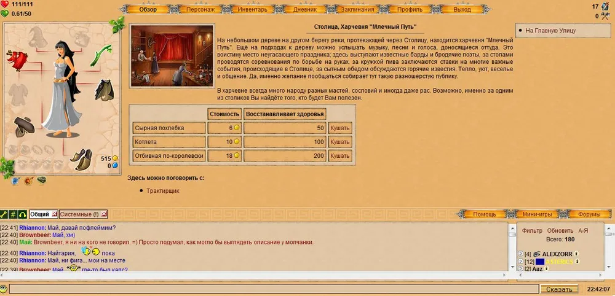The image size is (615, 296).
Task: Click the empty backpack slot at top
Action: tap(81, 36)
